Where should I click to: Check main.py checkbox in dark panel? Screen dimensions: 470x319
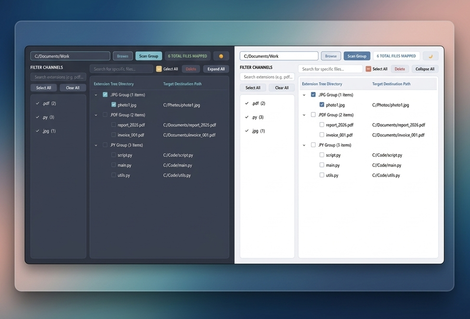(x=114, y=165)
